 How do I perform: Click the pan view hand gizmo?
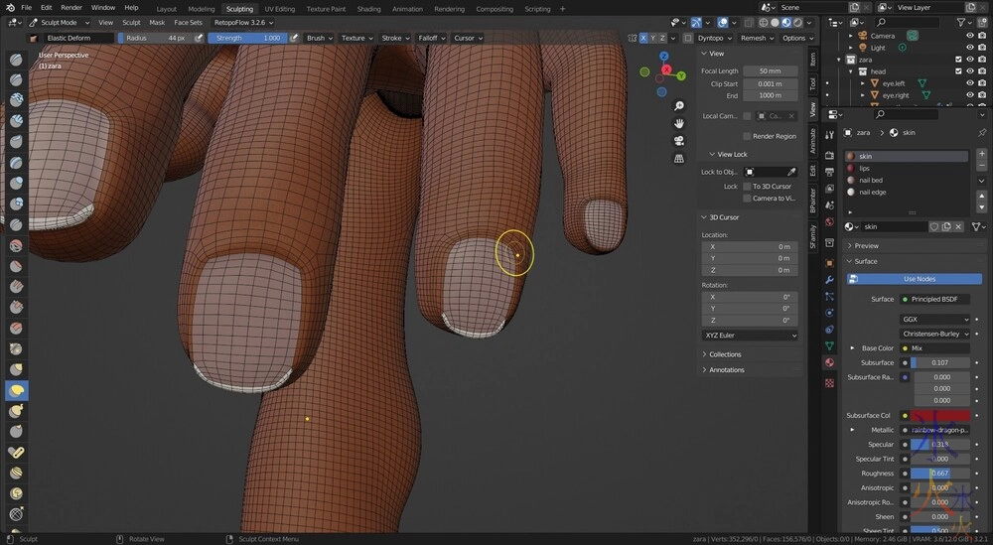click(678, 123)
